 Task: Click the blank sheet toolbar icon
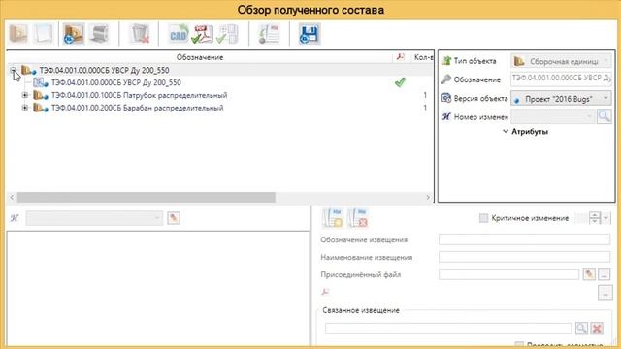click(43, 34)
